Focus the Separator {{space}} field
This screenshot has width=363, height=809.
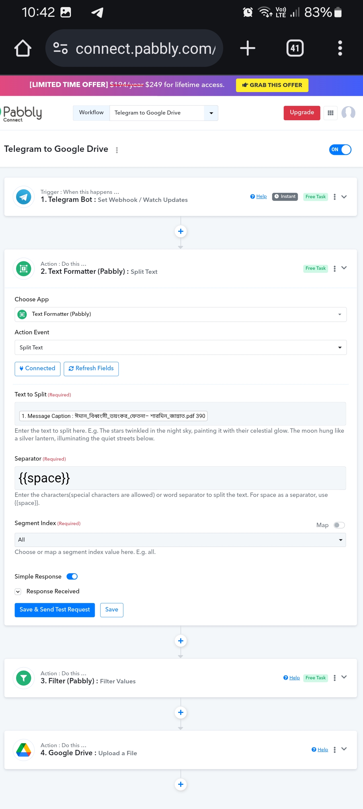(x=180, y=478)
